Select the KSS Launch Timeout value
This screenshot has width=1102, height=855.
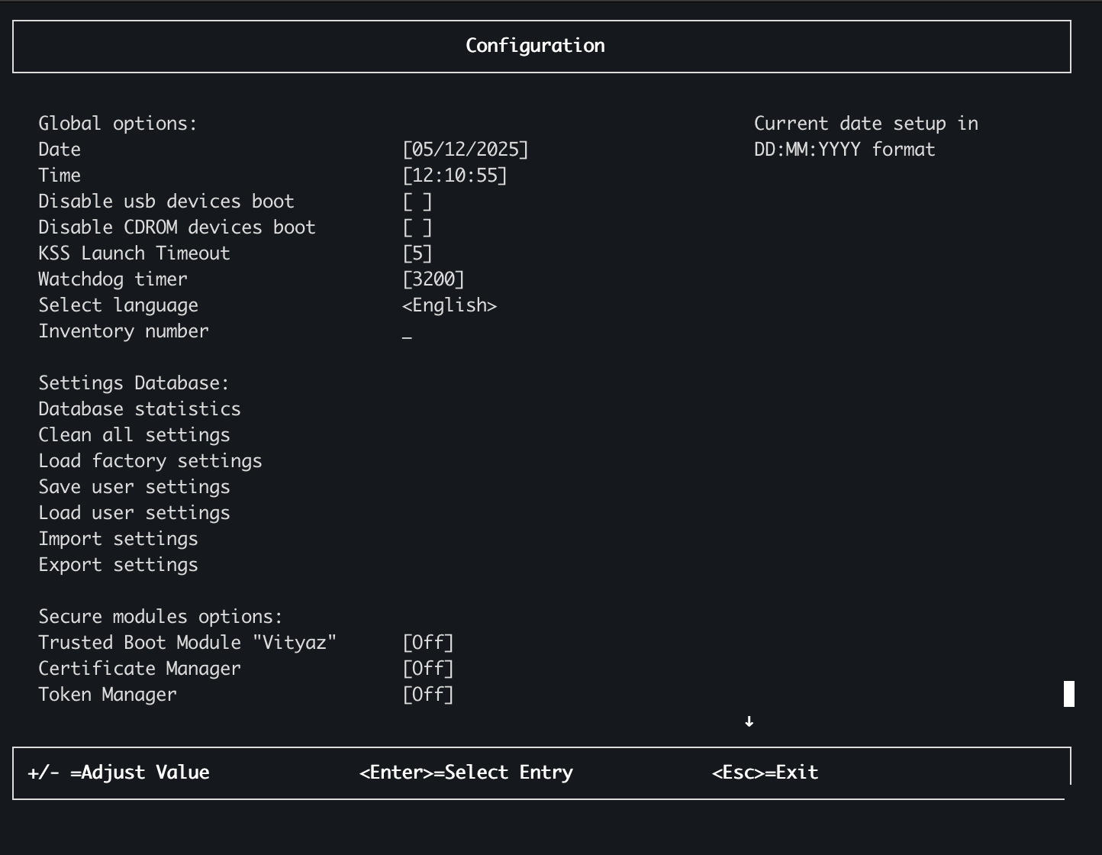pos(417,253)
